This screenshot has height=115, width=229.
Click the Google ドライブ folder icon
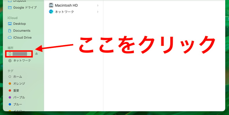(x=10, y=7)
